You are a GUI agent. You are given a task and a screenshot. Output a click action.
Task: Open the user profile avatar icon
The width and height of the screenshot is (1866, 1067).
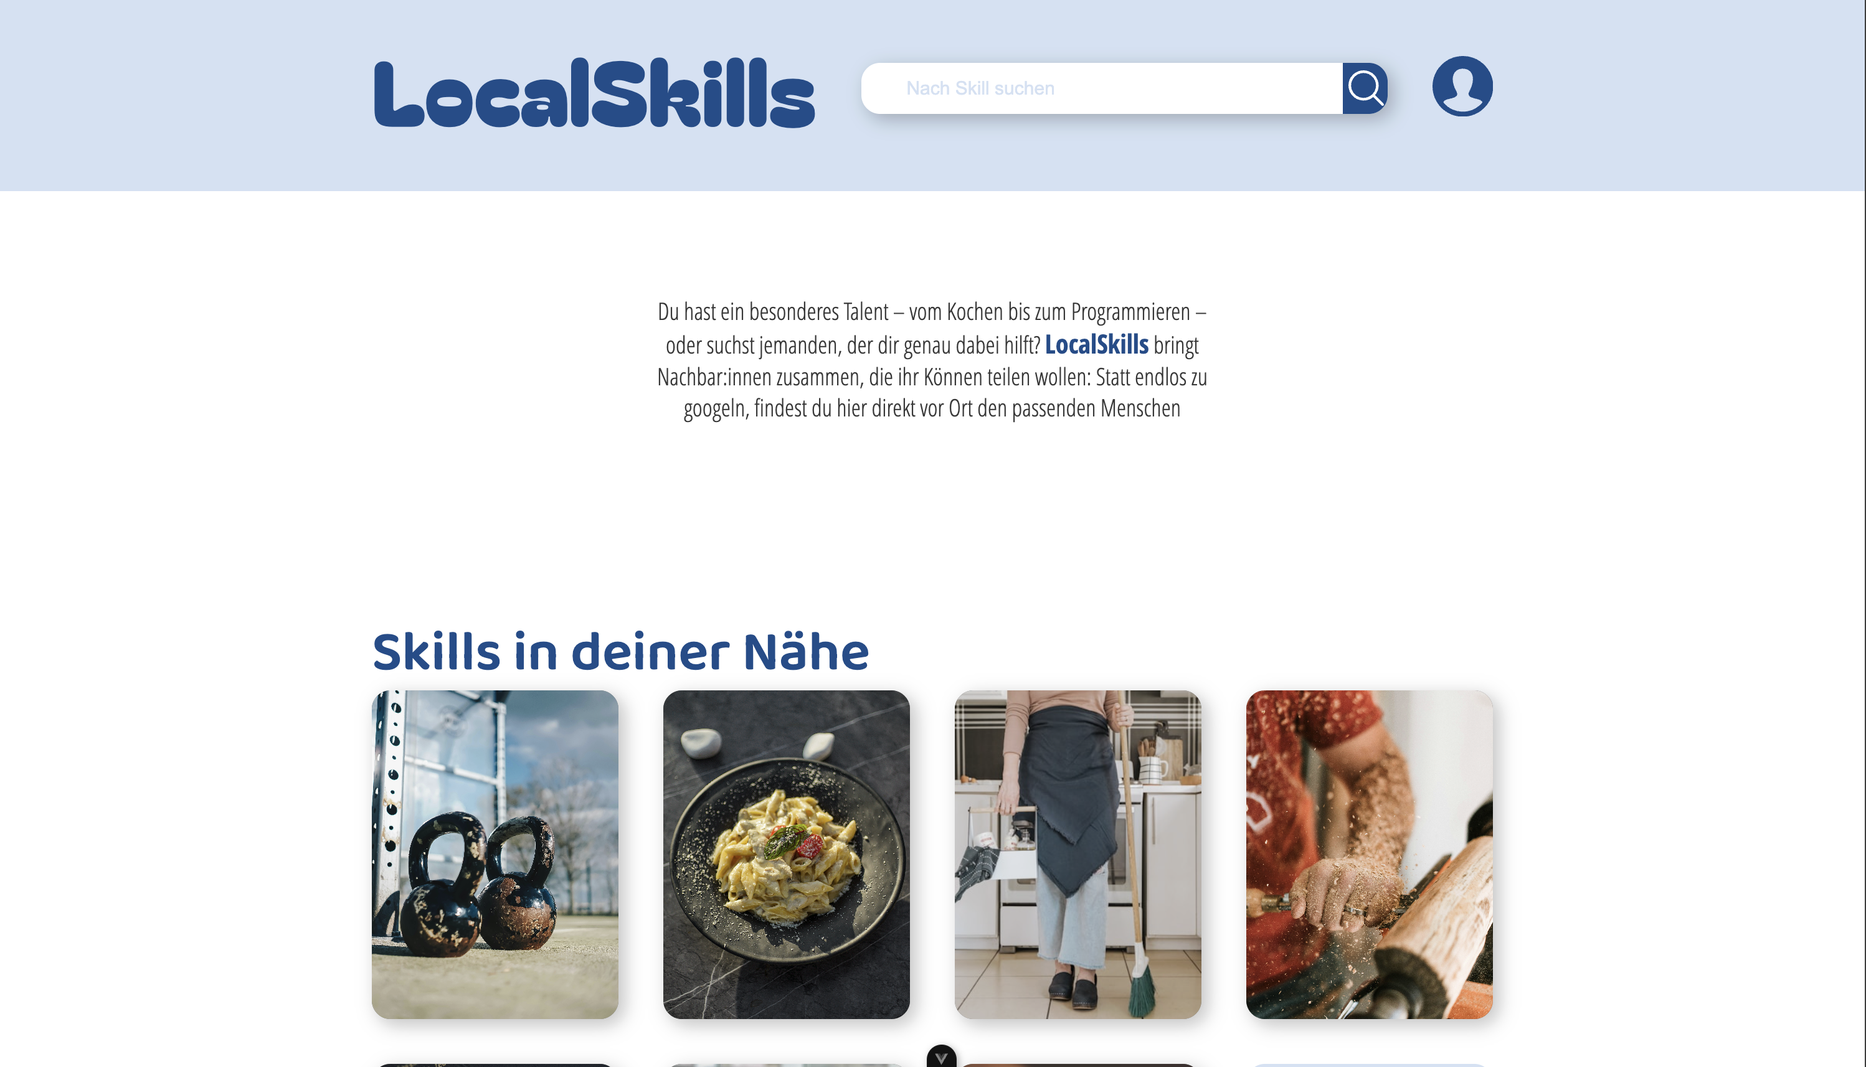[x=1462, y=86]
